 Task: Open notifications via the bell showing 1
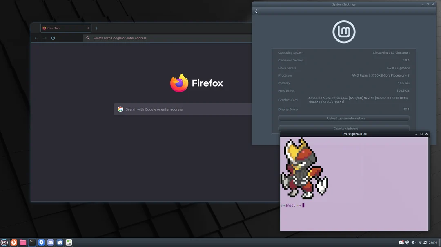click(x=413, y=242)
